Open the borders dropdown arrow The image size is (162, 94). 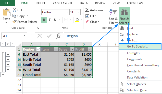71,20
